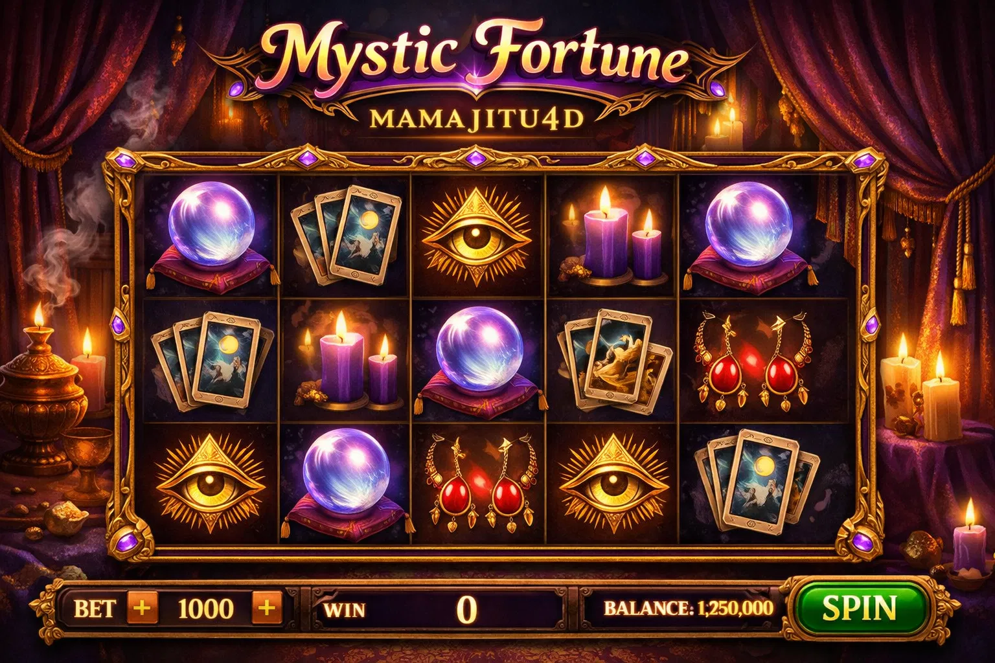
Task: Click the Mystic Fortune title logo
Action: pyautogui.click(x=476, y=55)
